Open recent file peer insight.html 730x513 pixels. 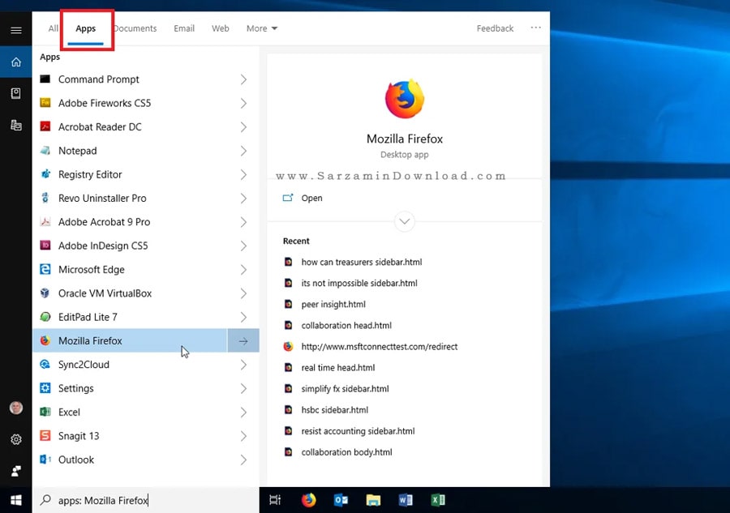pos(333,304)
